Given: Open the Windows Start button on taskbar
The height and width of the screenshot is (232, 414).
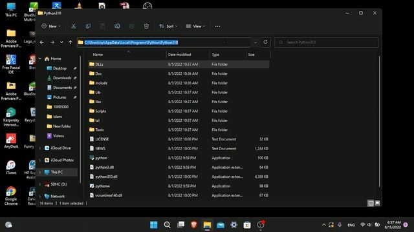Looking at the screenshot, I should tap(154, 225).
